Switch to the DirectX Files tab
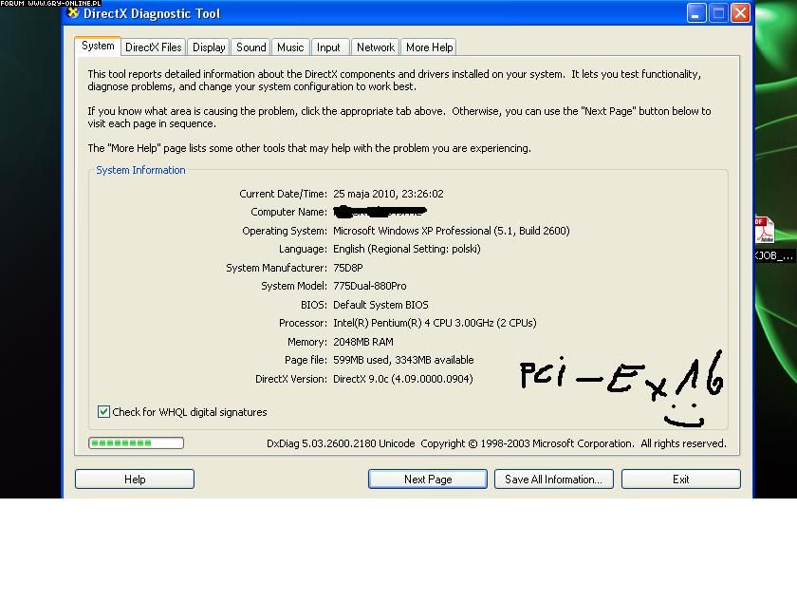The image size is (797, 602). 153,47
